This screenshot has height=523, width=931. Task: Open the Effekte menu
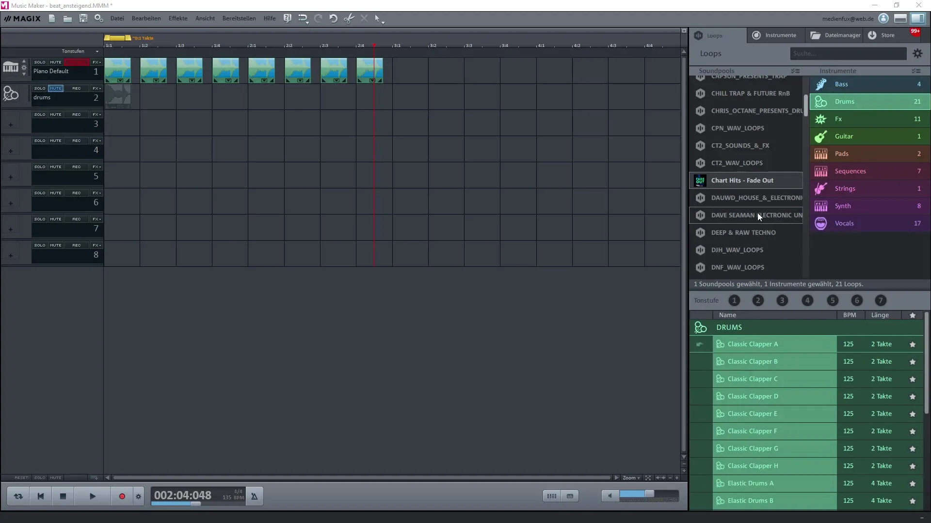(x=178, y=18)
